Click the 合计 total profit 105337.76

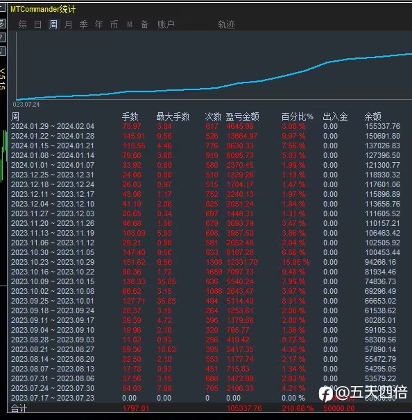point(244,408)
